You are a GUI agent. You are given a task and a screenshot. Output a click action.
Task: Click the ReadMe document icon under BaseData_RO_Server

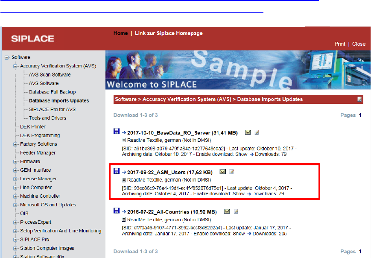(124, 141)
